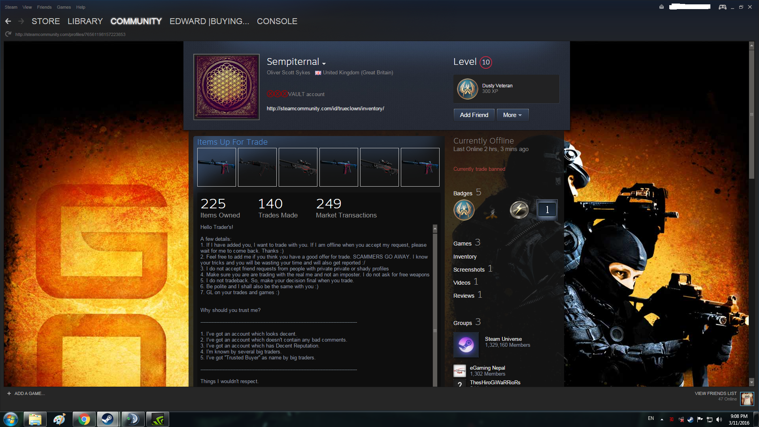
Task: Select first item up for trade
Action: tap(217, 167)
